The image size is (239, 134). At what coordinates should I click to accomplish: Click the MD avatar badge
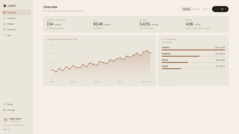click(6, 120)
